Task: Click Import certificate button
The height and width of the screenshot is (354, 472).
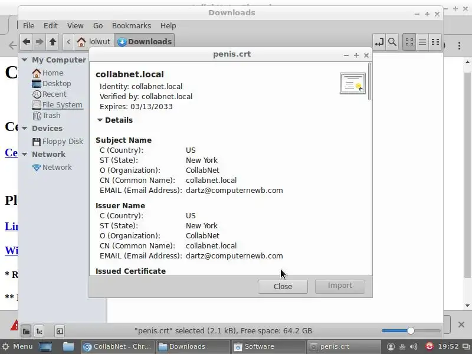Action: tap(340, 286)
